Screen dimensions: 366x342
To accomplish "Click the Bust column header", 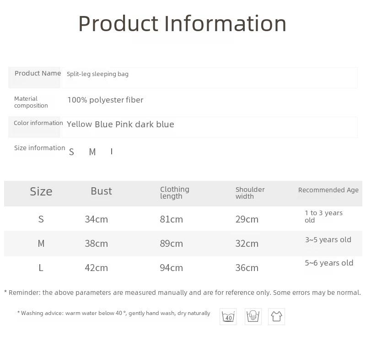I will [x=101, y=191].
